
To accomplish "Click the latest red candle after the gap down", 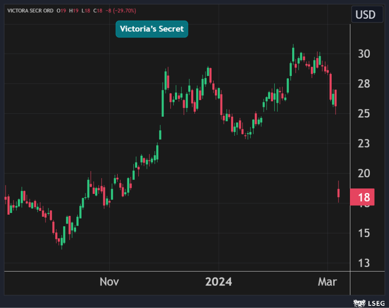I will [x=338, y=193].
